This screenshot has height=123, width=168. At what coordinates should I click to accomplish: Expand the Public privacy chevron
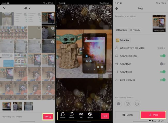pos(165,48)
